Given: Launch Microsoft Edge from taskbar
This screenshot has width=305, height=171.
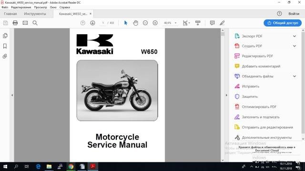Looking at the screenshot, I should click(x=38, y=167).
